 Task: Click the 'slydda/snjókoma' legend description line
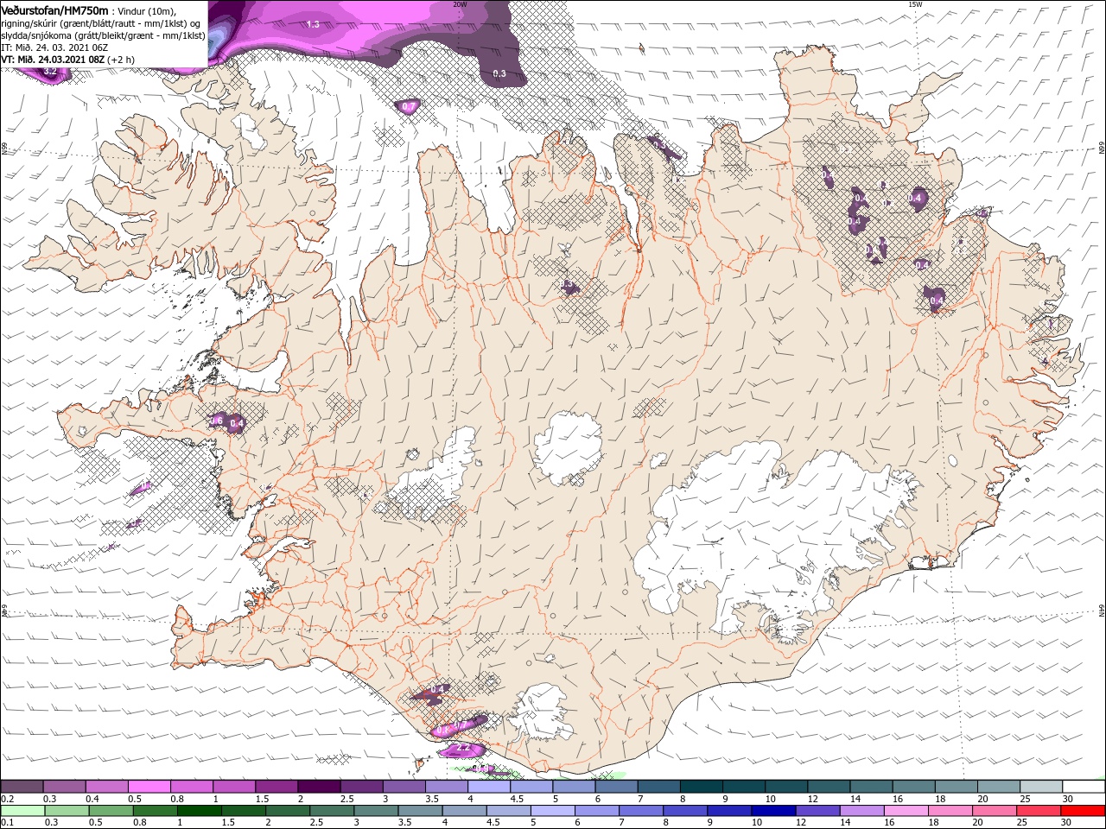pos(103,35)
